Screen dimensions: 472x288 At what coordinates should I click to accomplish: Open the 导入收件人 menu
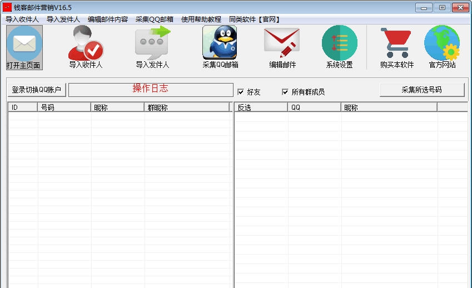22,19
